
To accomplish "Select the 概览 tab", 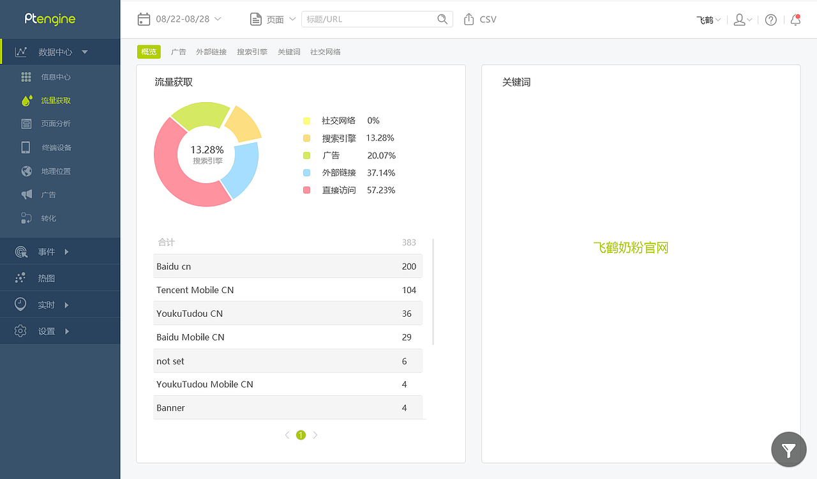I will coord(149,52).
